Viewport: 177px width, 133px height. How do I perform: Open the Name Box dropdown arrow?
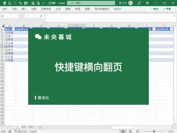tap(17, 16)
